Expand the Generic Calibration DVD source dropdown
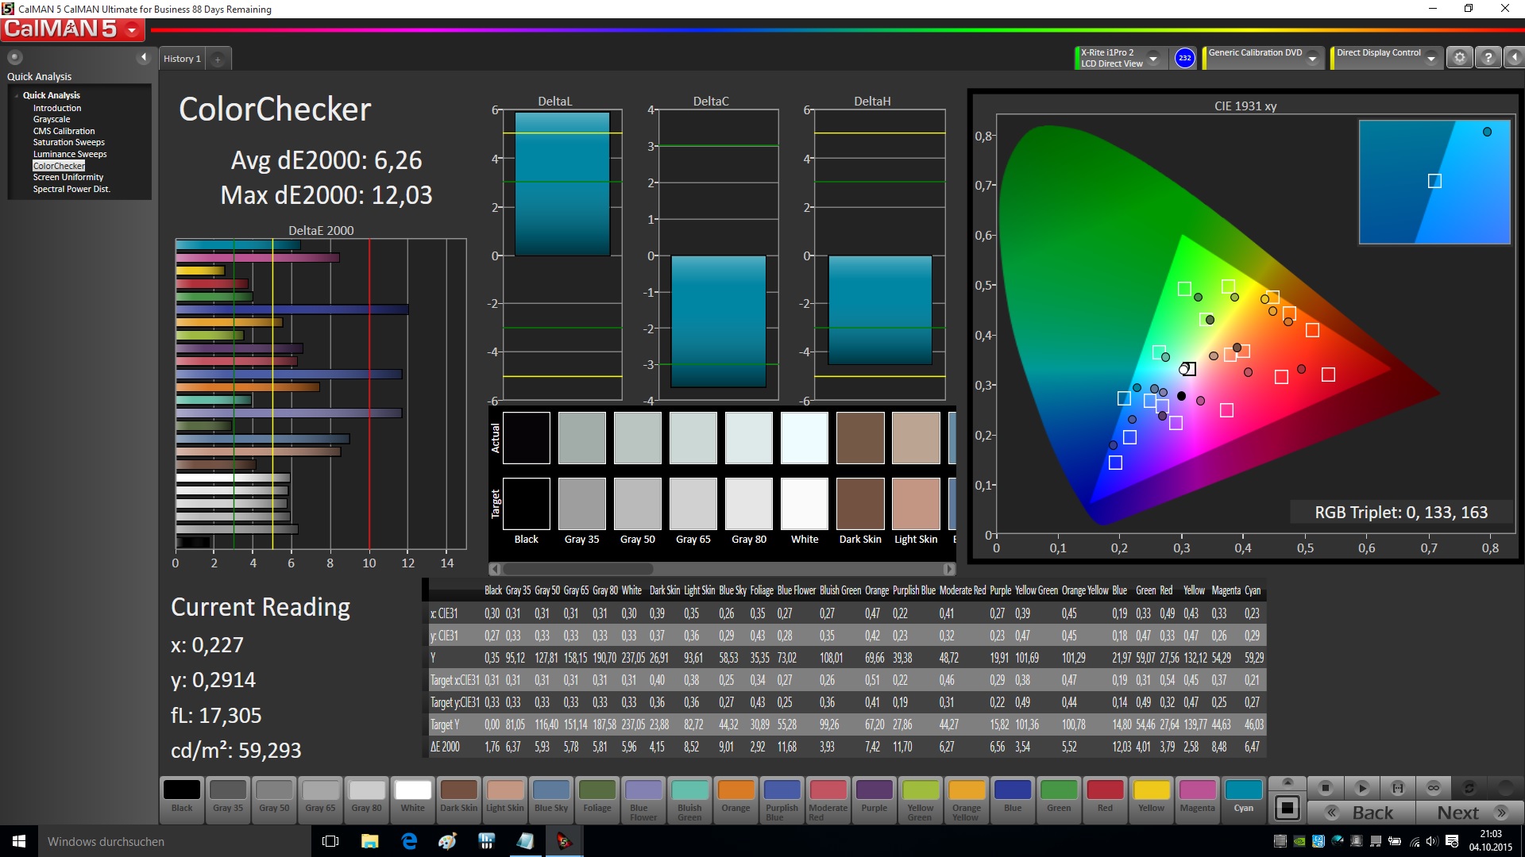The image size is (1525, 857). click(1313, 59)
